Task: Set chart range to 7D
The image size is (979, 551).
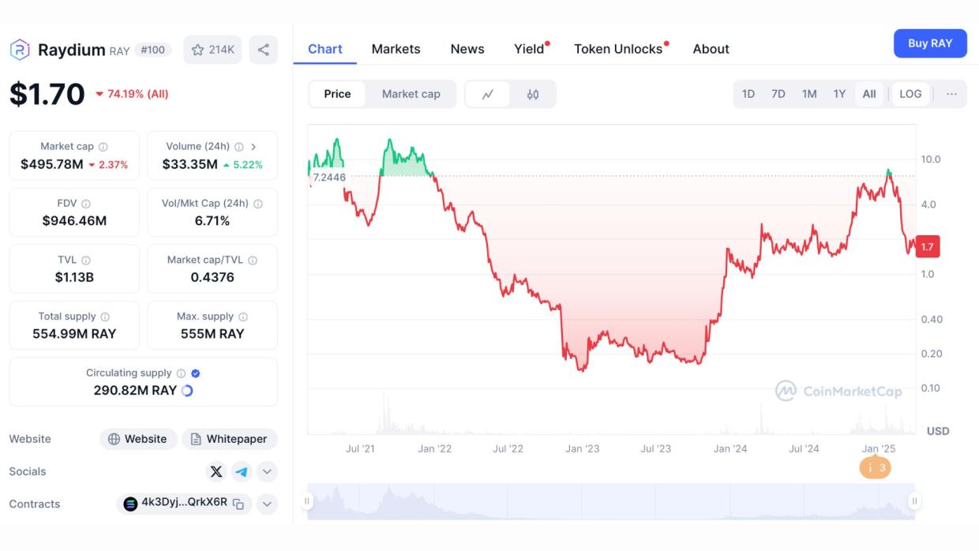Action: click(778, 94)
